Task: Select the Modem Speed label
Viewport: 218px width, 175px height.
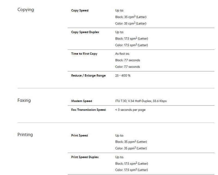Action: pos(81,101)
